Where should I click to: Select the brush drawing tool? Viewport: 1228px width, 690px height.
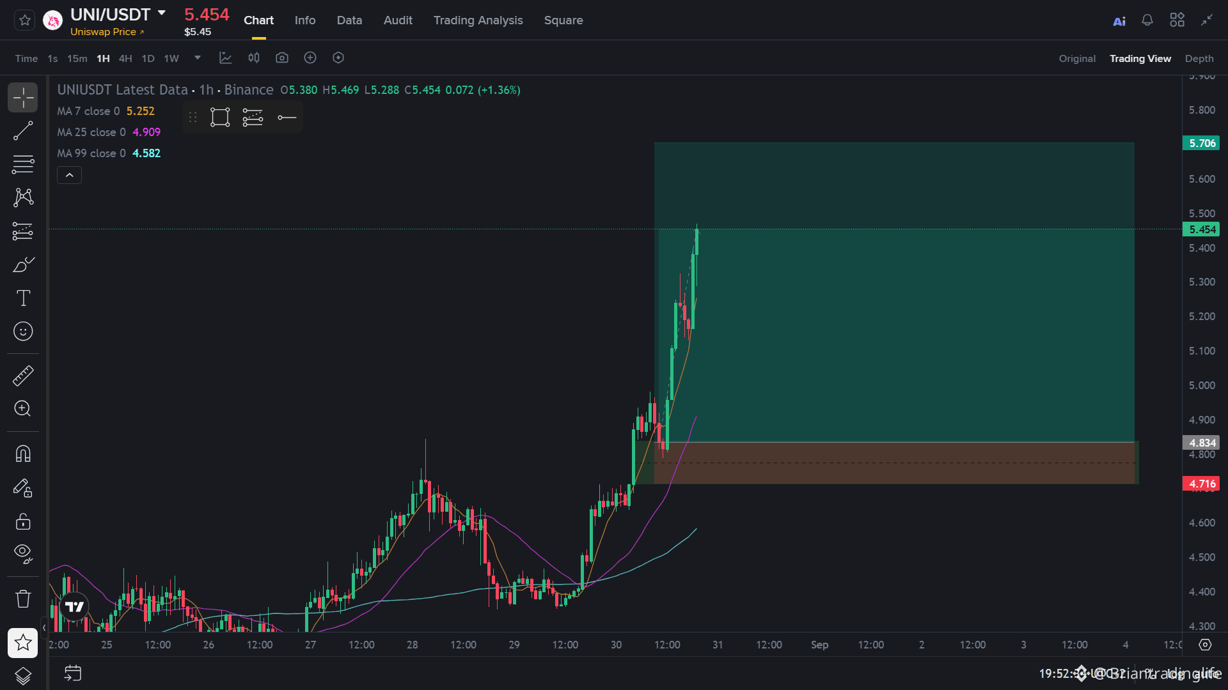[x=23, y=264]
